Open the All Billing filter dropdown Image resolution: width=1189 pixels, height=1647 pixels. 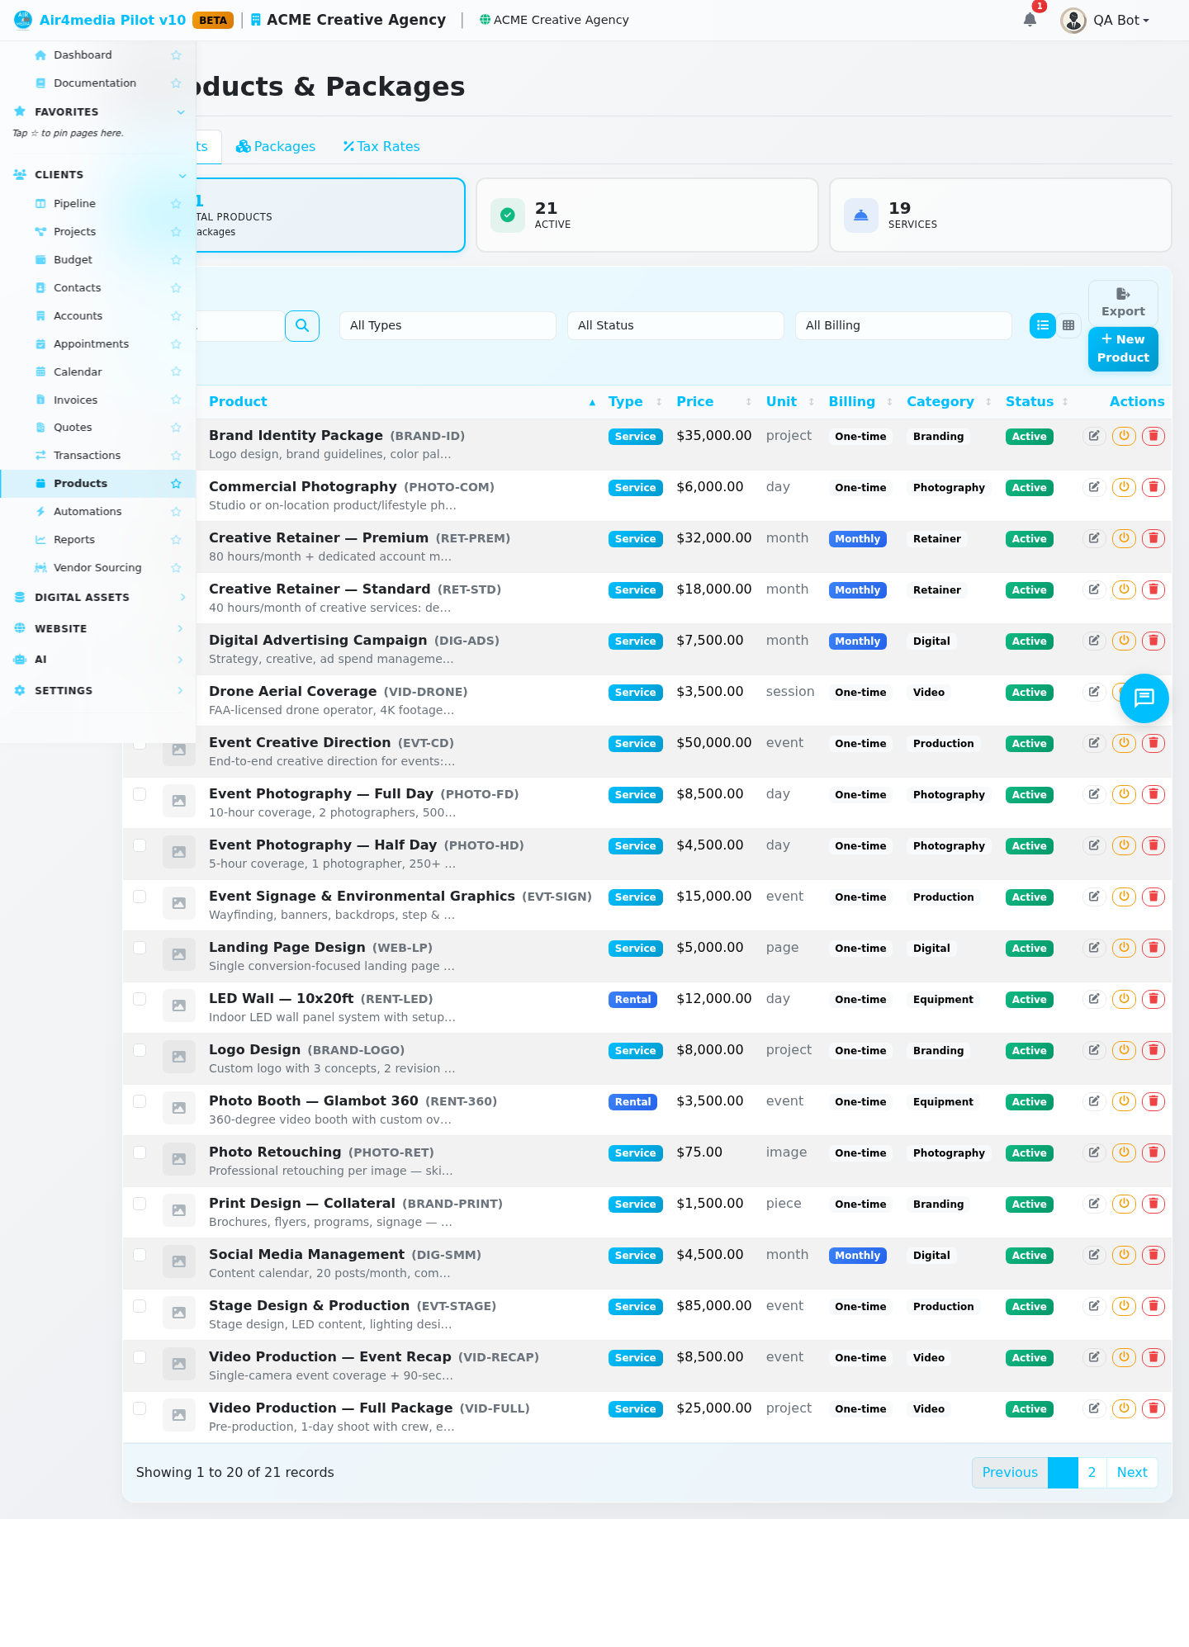(903, 325)
